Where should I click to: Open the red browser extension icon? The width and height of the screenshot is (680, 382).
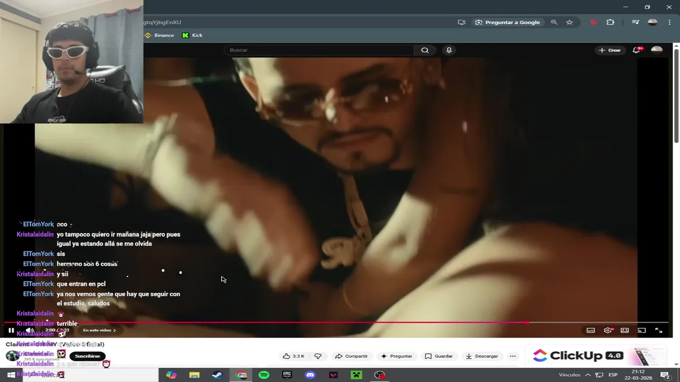tap(593, 22)
